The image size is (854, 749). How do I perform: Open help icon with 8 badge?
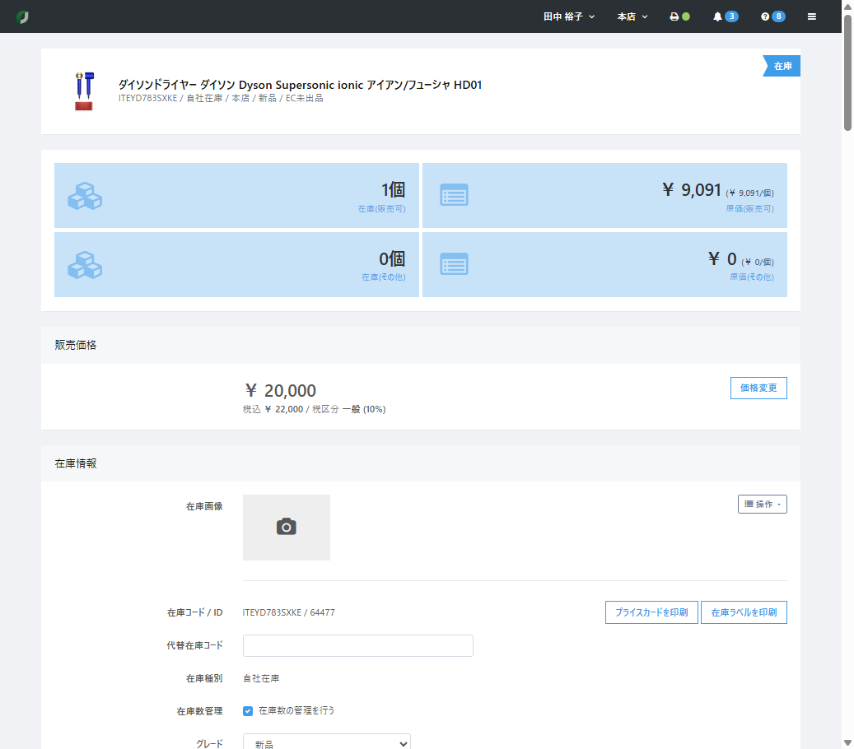[772, 17]
